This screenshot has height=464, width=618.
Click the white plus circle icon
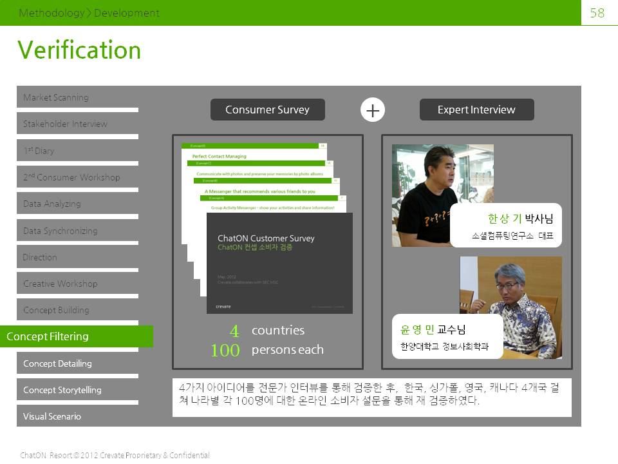click(373, 110)
